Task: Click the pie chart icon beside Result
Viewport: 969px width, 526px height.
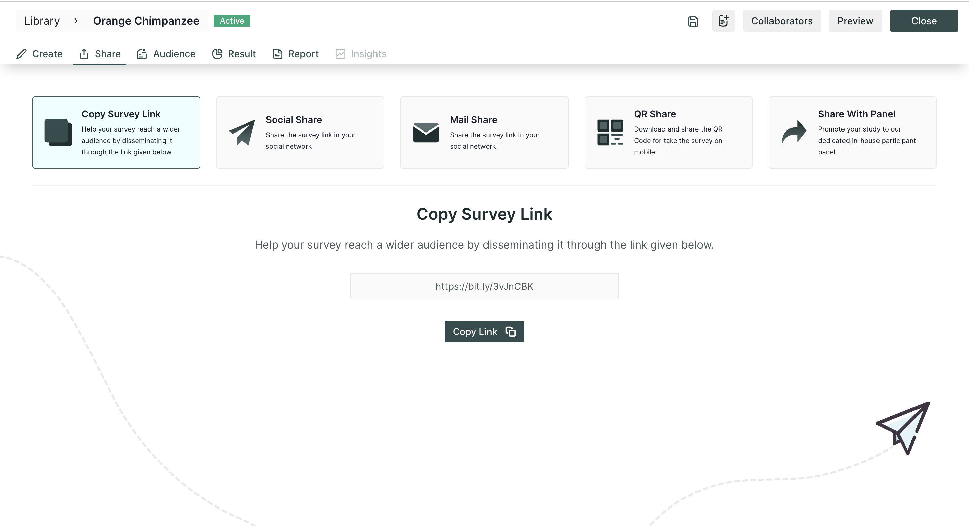Action: pos(217,54)
